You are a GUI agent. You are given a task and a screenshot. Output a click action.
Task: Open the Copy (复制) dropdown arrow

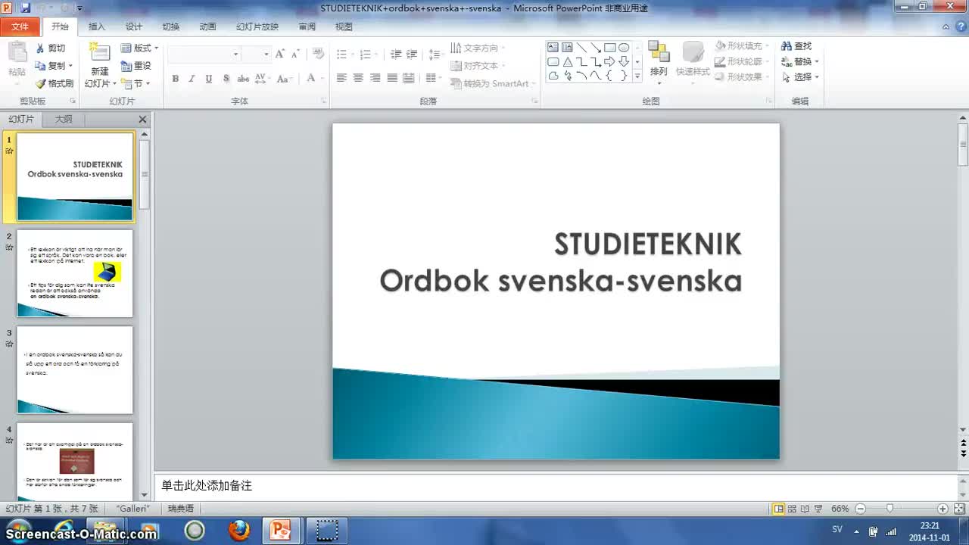coord(70,66)
